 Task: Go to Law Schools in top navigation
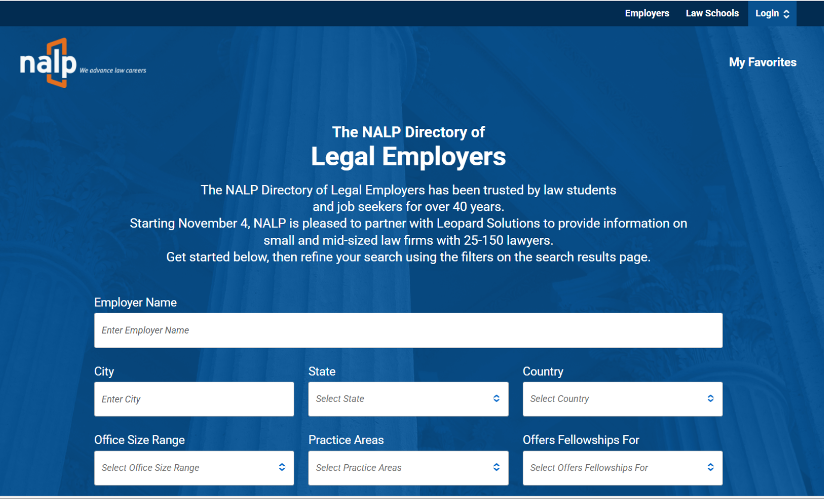[712, 13]
